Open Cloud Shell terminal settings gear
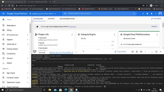This screenshot has height=92, width=164. click(137, 52)
